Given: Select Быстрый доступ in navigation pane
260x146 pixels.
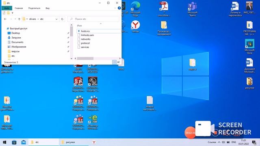Looking at the screenshot, I should point(18,28).
